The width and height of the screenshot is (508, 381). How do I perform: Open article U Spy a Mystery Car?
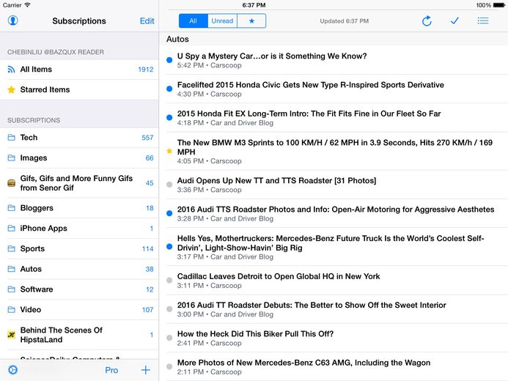pos(334,60)
